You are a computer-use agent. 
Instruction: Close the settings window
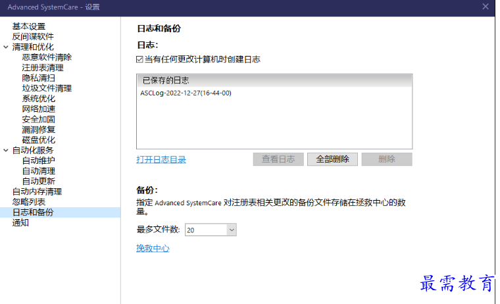[486, 7]
